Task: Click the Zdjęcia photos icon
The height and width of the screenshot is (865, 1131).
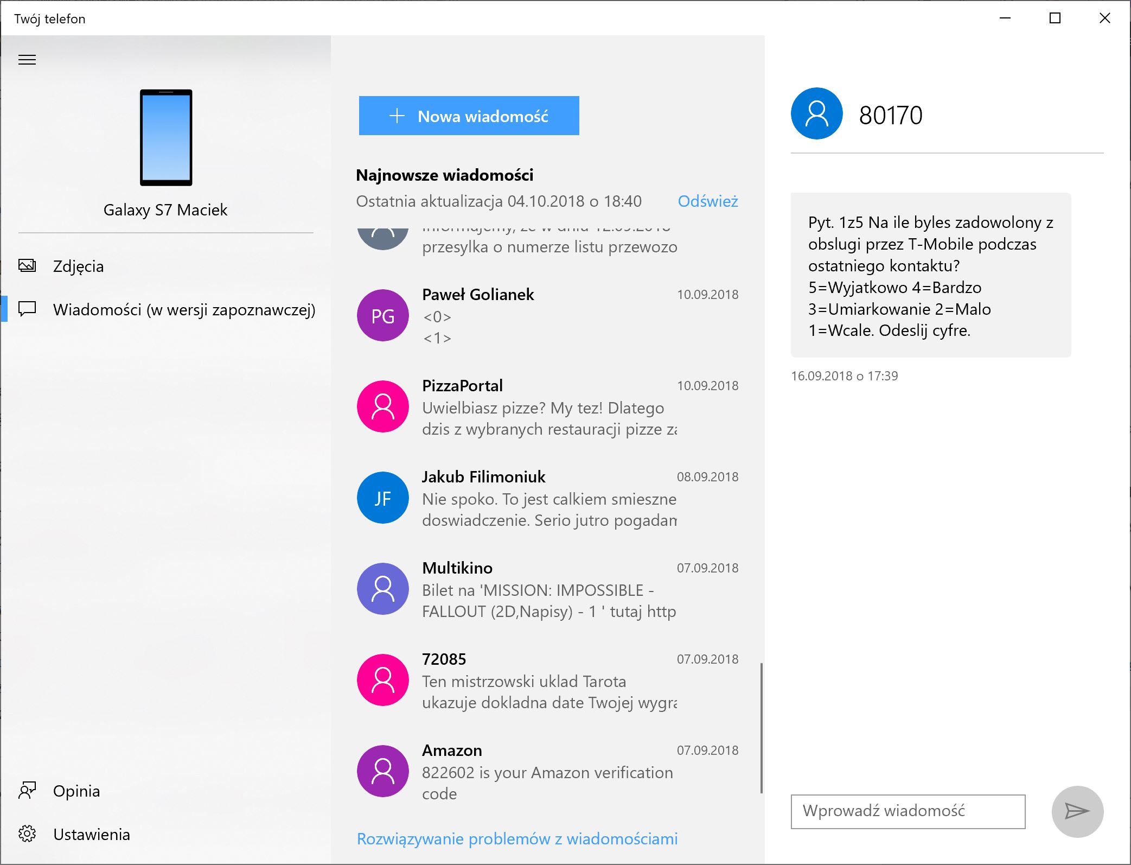Action: (27, 265)
